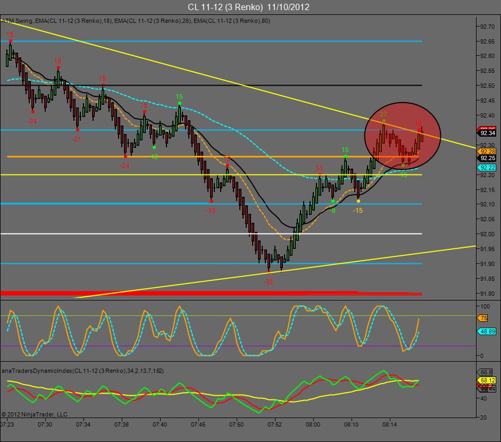Viewport: 501px width, 442px height.
Task: Click the 92.00 price axis label
Action: point(488,234)
